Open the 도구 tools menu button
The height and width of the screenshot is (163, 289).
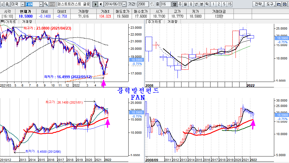coord(269,4)
